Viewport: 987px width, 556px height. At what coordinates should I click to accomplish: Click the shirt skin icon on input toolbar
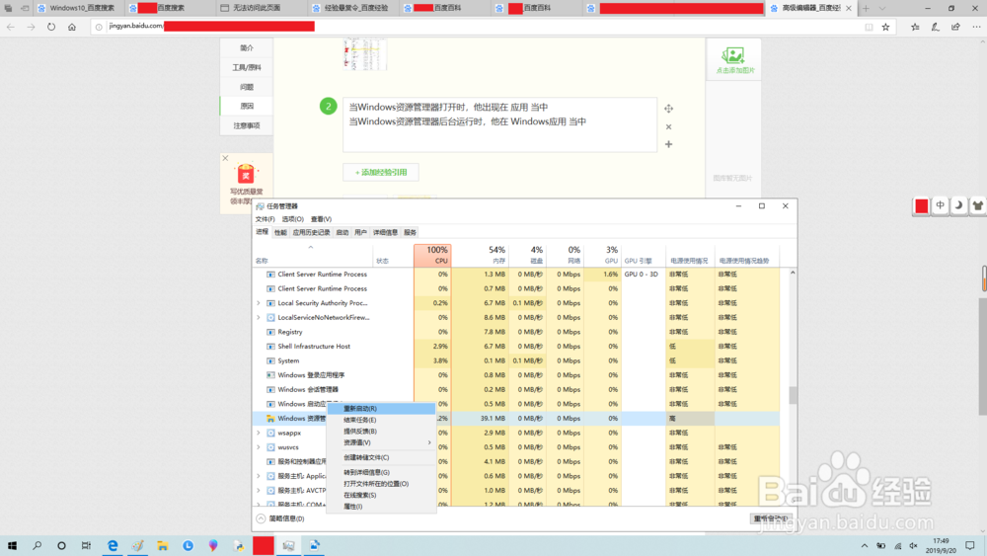click(977, 205)
